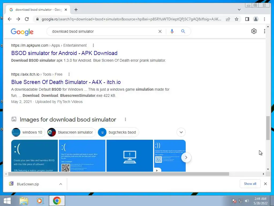Show all downloads

(x=250, y=184)
